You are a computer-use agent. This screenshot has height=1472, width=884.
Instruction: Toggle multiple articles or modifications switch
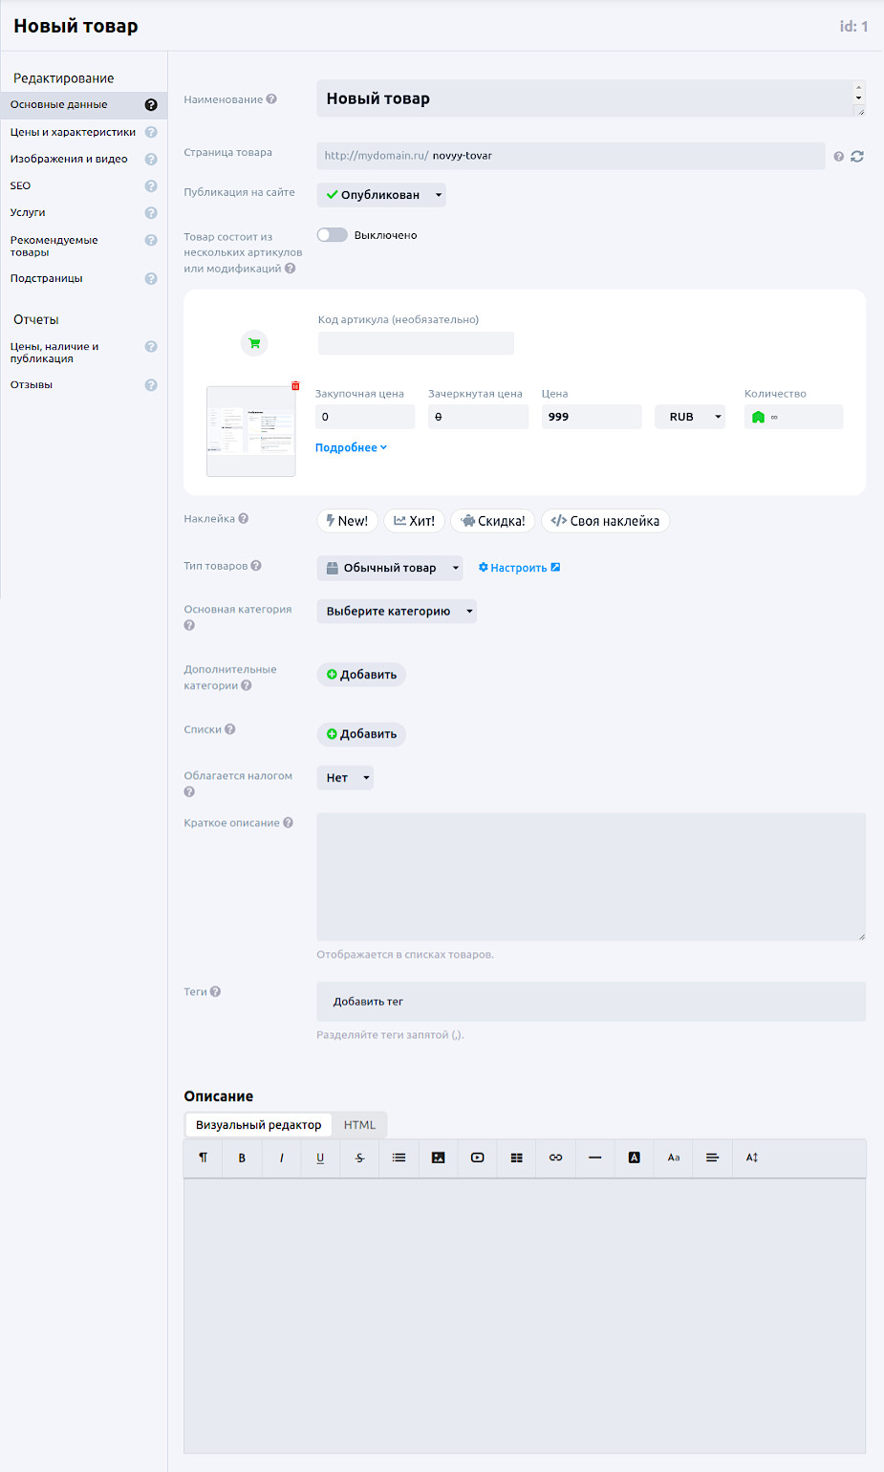[x=333, y=235]
